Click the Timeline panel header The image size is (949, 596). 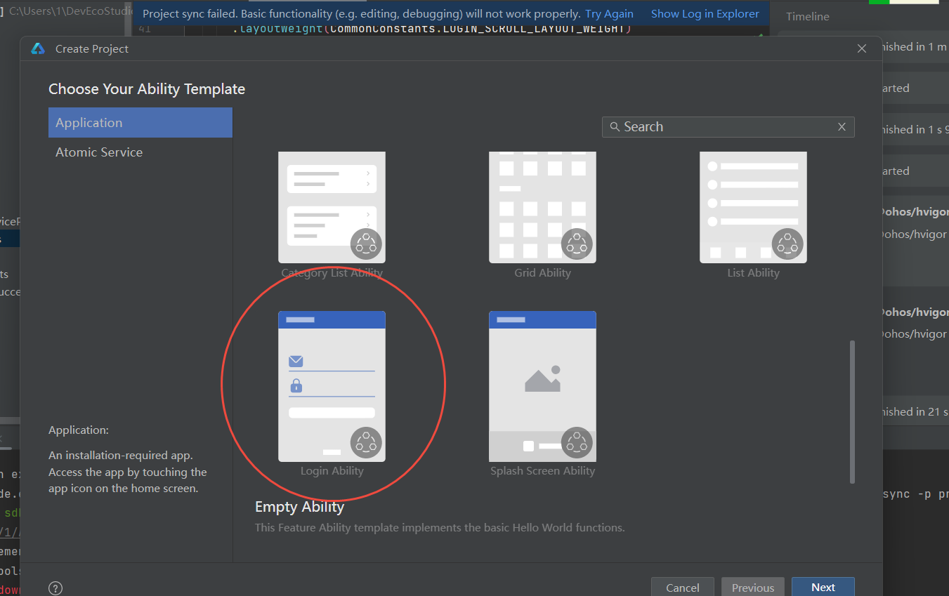point(807,16)
